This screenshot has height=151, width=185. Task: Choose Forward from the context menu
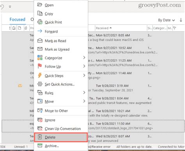[61, 31]
